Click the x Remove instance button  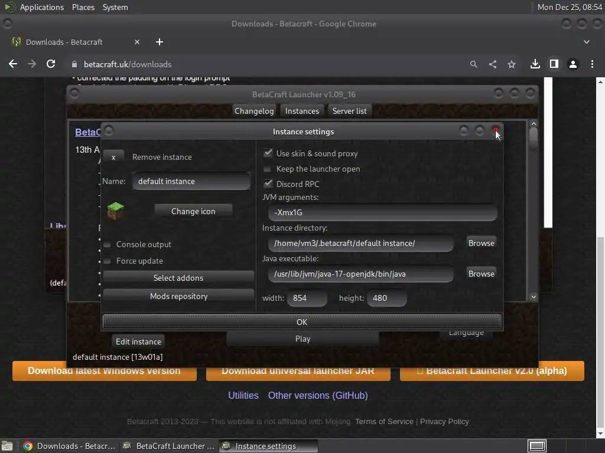(x=113, y=157)
